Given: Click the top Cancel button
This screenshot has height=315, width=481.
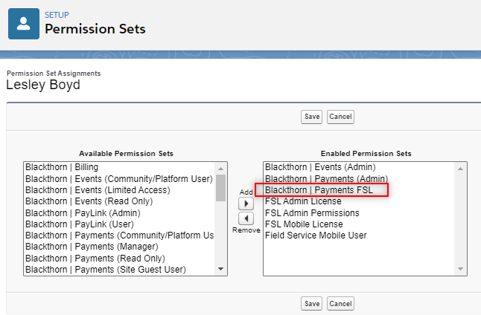Looking at the screenshot, I should coord(340,117).
